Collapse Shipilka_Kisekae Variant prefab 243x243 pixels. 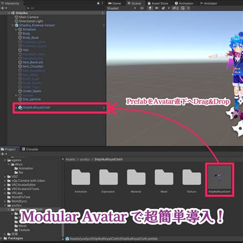tap(13, 25)
